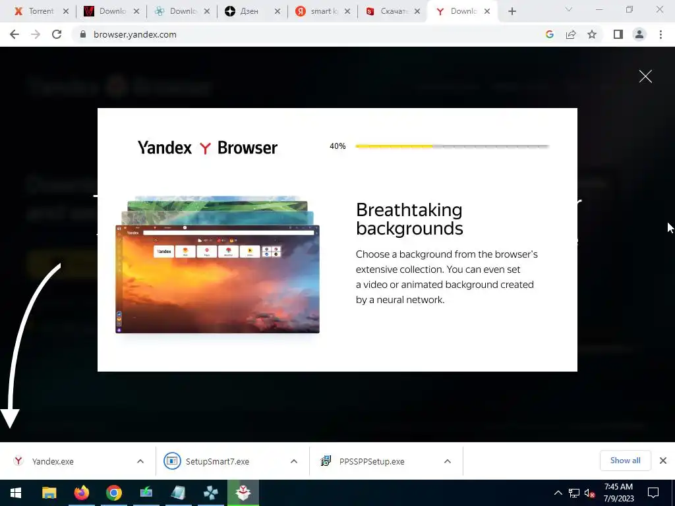Click the Breathtaking backgrounds heading
Screen dimensions: 675x506
[x=409, y=219]
